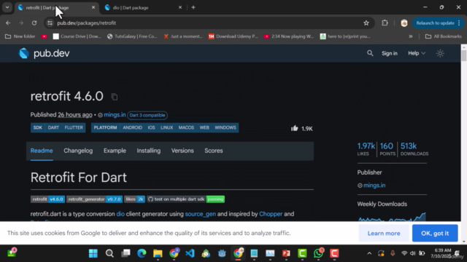Click the retrofit_generator v9.7.0 badge
The width and height of the screenshot is (467, 262).
94,199
